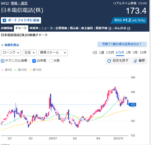
Task: Click external-link icon beside みんかぶ
Action: coord(129,28)
